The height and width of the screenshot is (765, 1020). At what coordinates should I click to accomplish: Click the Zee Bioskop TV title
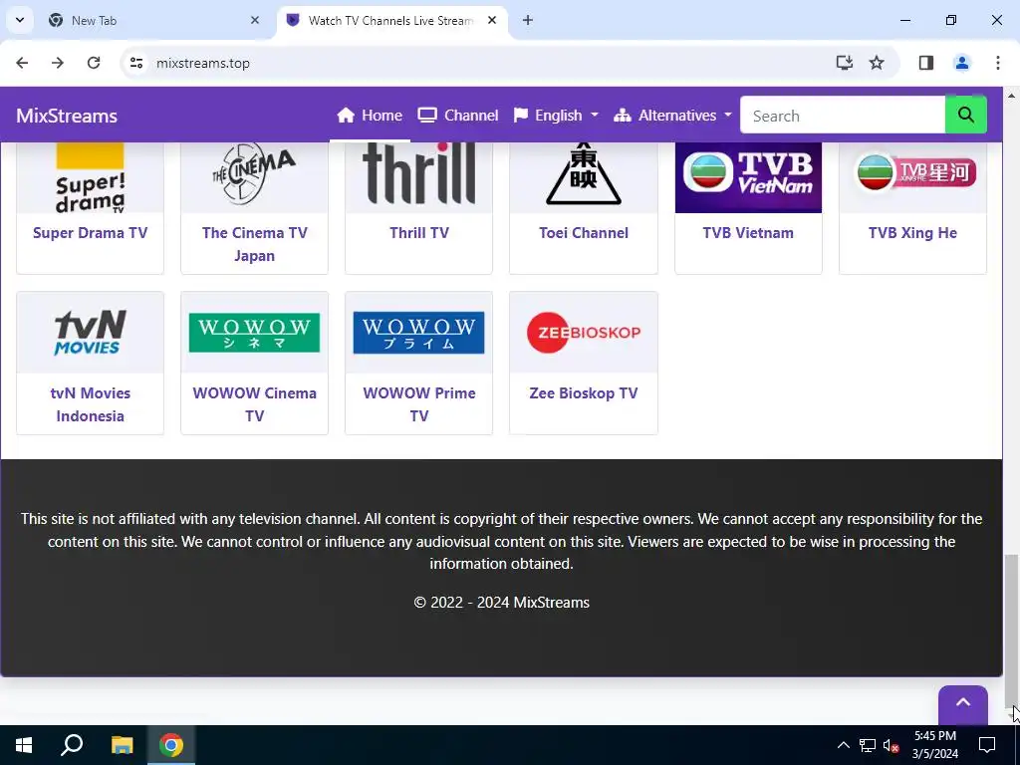(x=584, y=392)
